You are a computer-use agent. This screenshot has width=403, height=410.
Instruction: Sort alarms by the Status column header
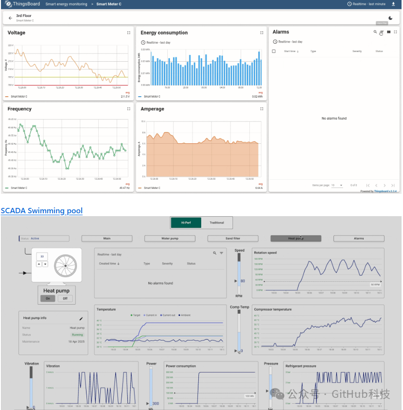pos(379,51)
